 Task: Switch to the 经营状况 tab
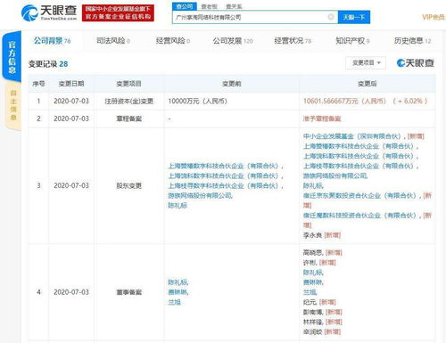(x=293, y=41)
